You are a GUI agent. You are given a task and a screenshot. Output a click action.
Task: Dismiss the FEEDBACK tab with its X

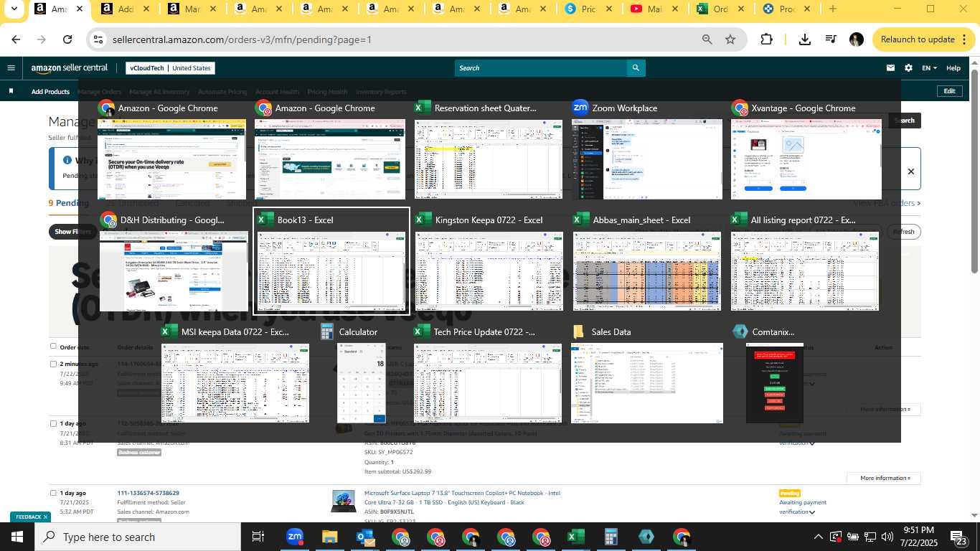(x=45, y=517)
